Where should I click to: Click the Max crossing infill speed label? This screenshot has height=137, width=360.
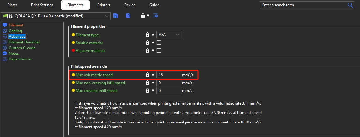click(97, 91)
